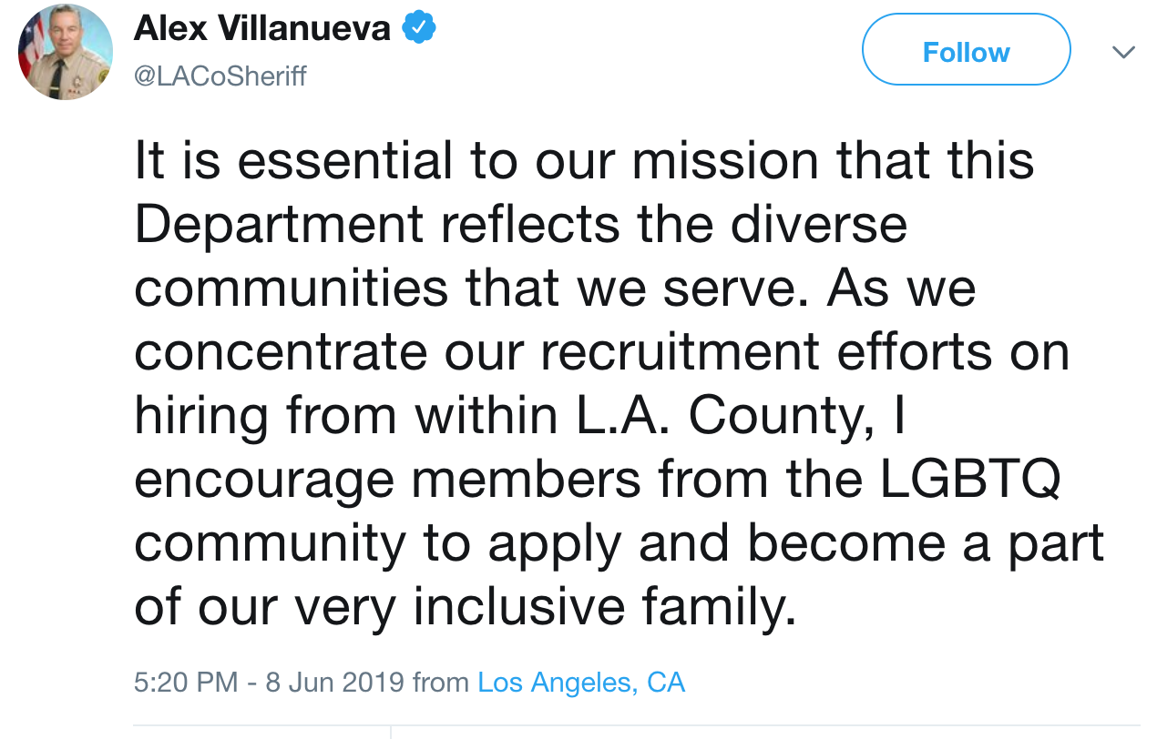1157x739 pixels.
Task: Follow the @LACoSheriff account
Action: [x=966, y=50]
